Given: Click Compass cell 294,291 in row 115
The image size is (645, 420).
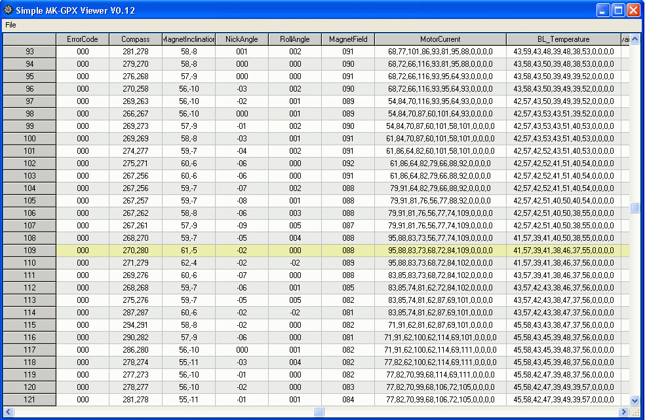Looking at the screenshot, I should (x=136, y=325).
